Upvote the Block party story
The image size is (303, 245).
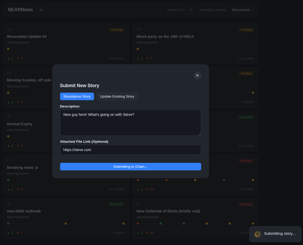[x=139, y=58]
